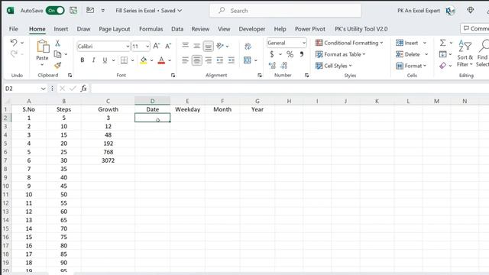Switch to the Insert tab
489x275 pixels.
coord(61,29)
